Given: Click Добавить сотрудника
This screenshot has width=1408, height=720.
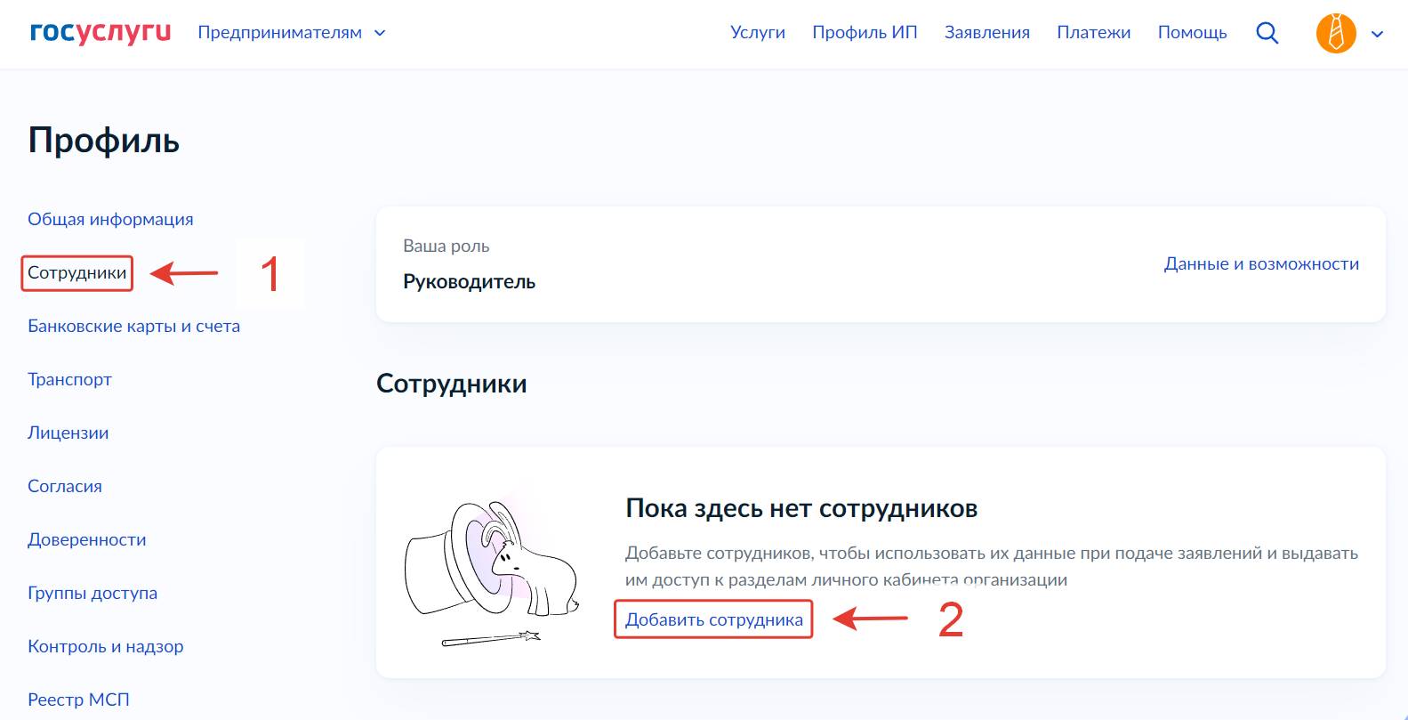Looking at the screenshot, I should pos(713,619).
